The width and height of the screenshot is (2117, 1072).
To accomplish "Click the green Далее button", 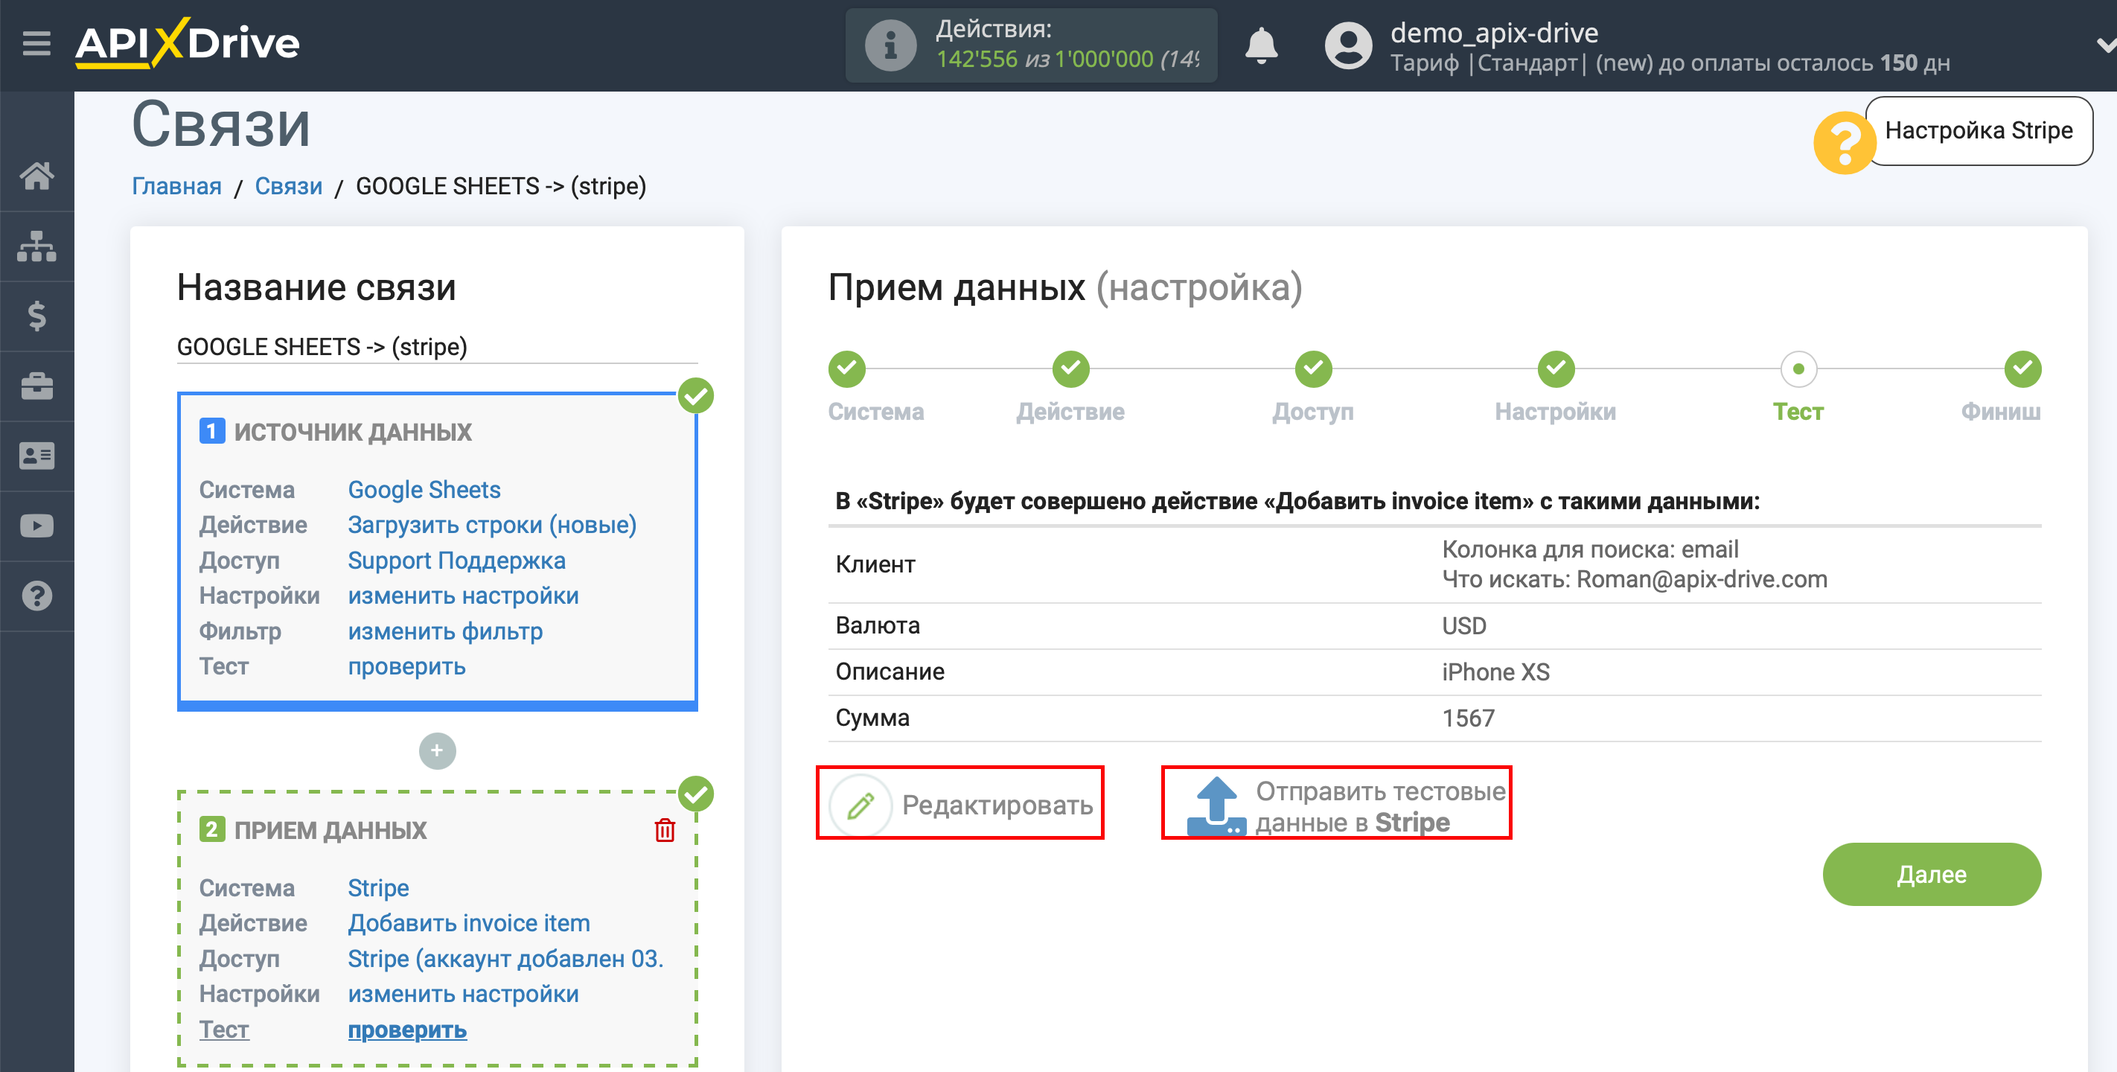I will pyautogui.click(x=1931, y=875).
